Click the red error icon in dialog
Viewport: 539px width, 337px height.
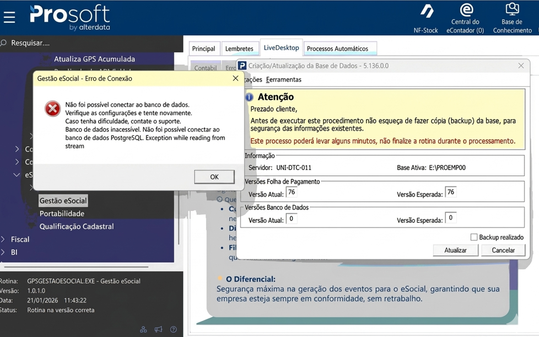pyautogui.click(x=52, y=109)
